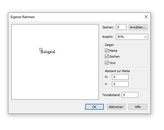The height and width of the screenshot is (130, 164).
Task: Toggle the Zeichen checkbox in Zeigen group
Action: (x=107, y=57)
